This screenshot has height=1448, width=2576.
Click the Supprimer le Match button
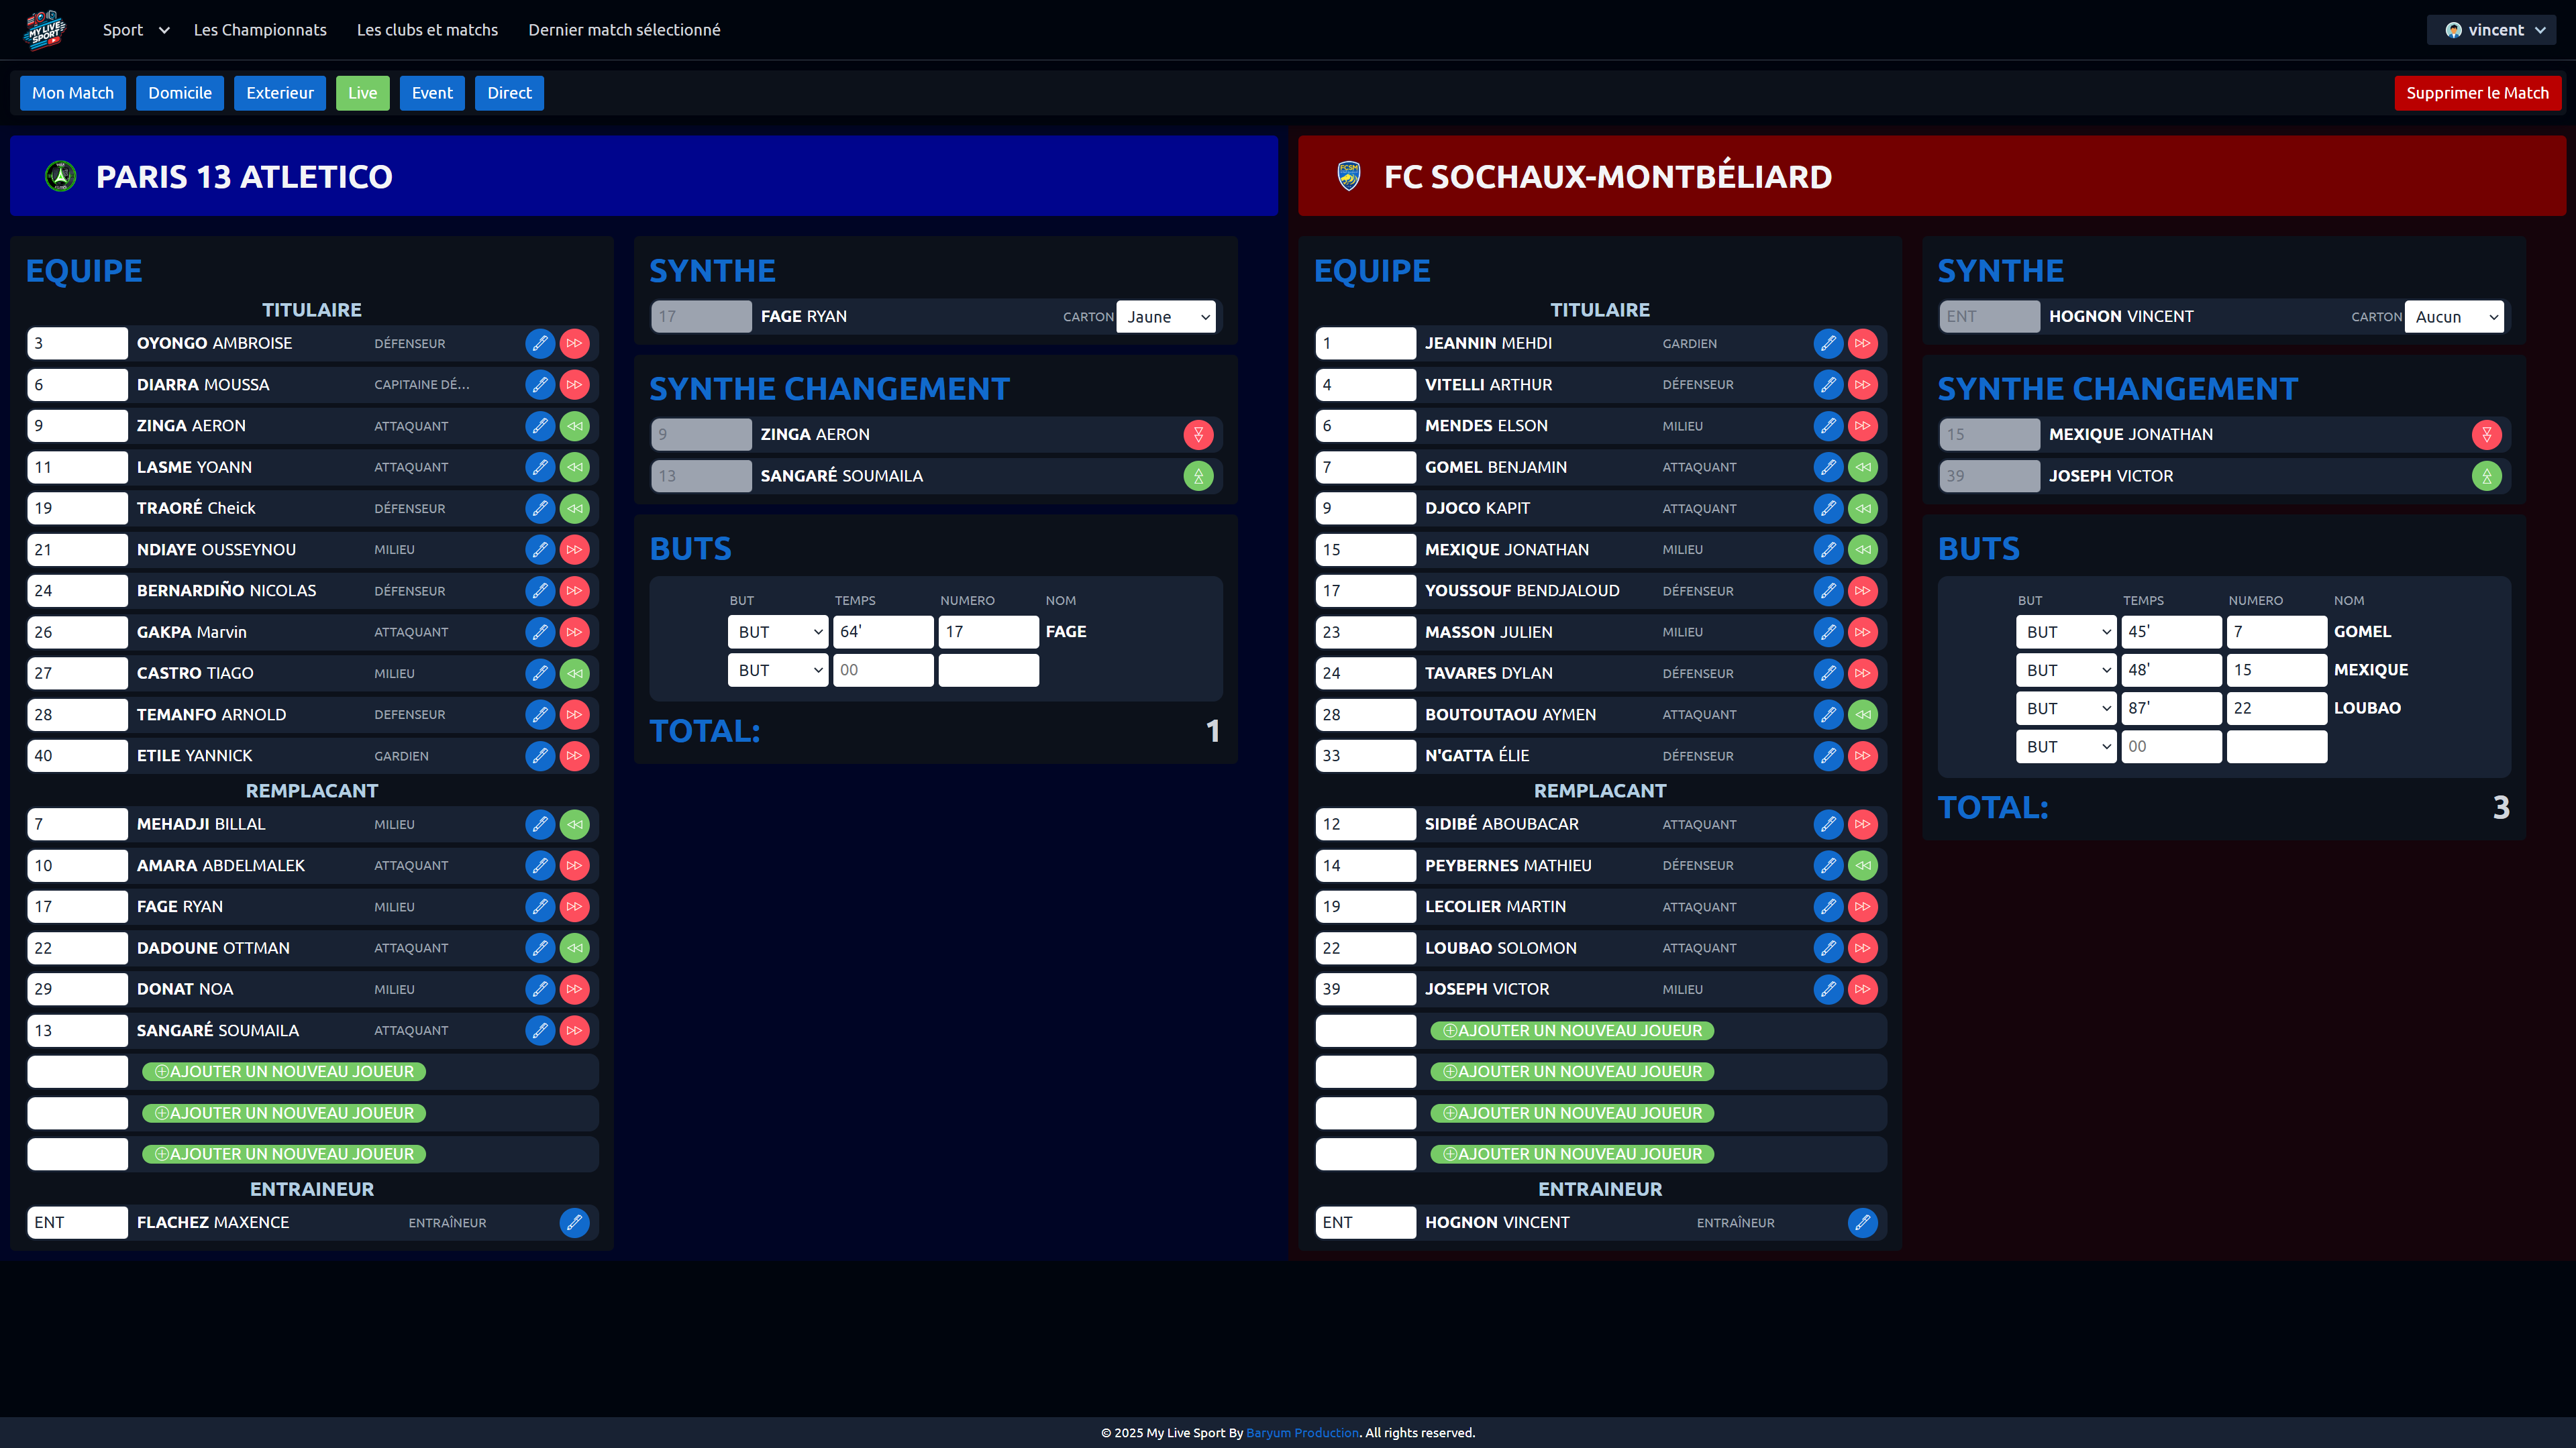pyautogui.click(x=2477, y=93)
